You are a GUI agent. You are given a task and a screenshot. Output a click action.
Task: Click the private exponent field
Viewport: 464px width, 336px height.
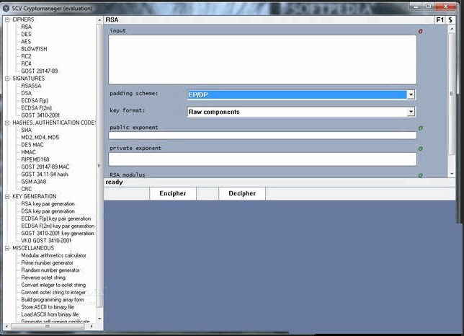pyautogui.click(x=262, y=159)
